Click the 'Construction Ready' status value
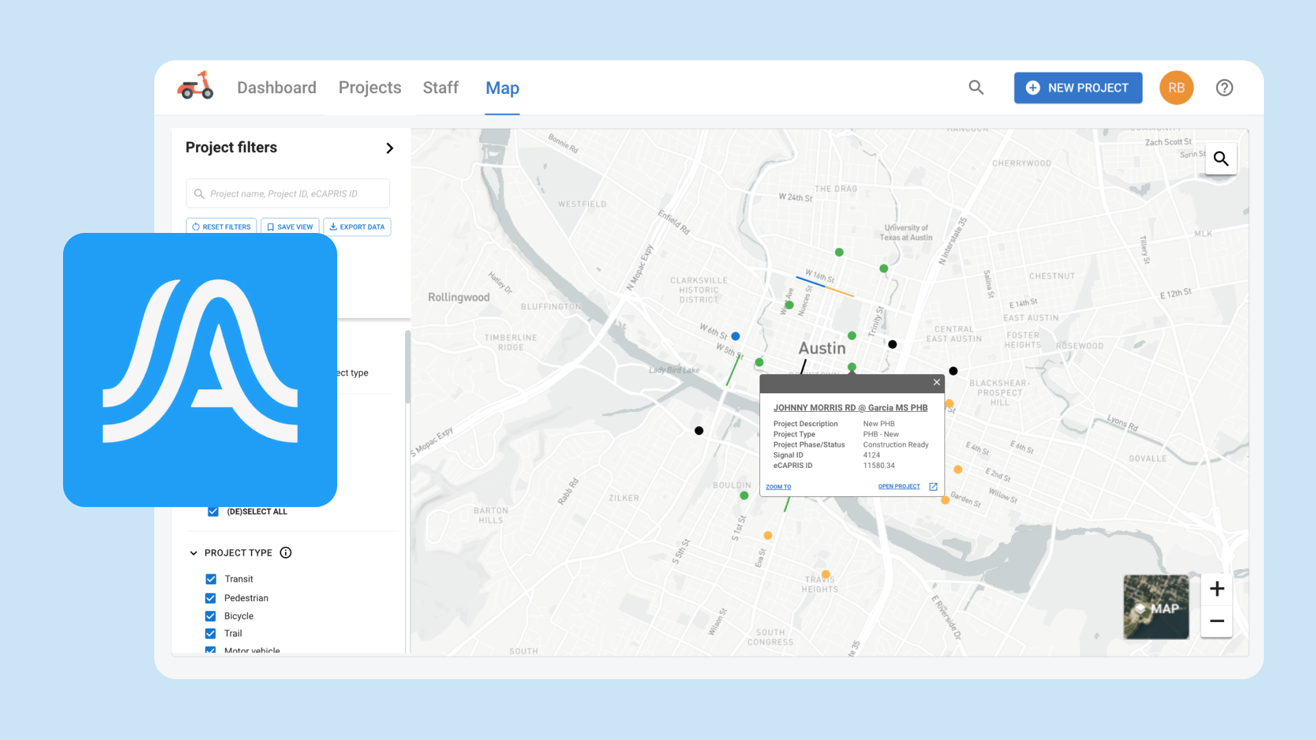Image resolution: width=1316 pixels, height=740 pixels. pos(896,445)
